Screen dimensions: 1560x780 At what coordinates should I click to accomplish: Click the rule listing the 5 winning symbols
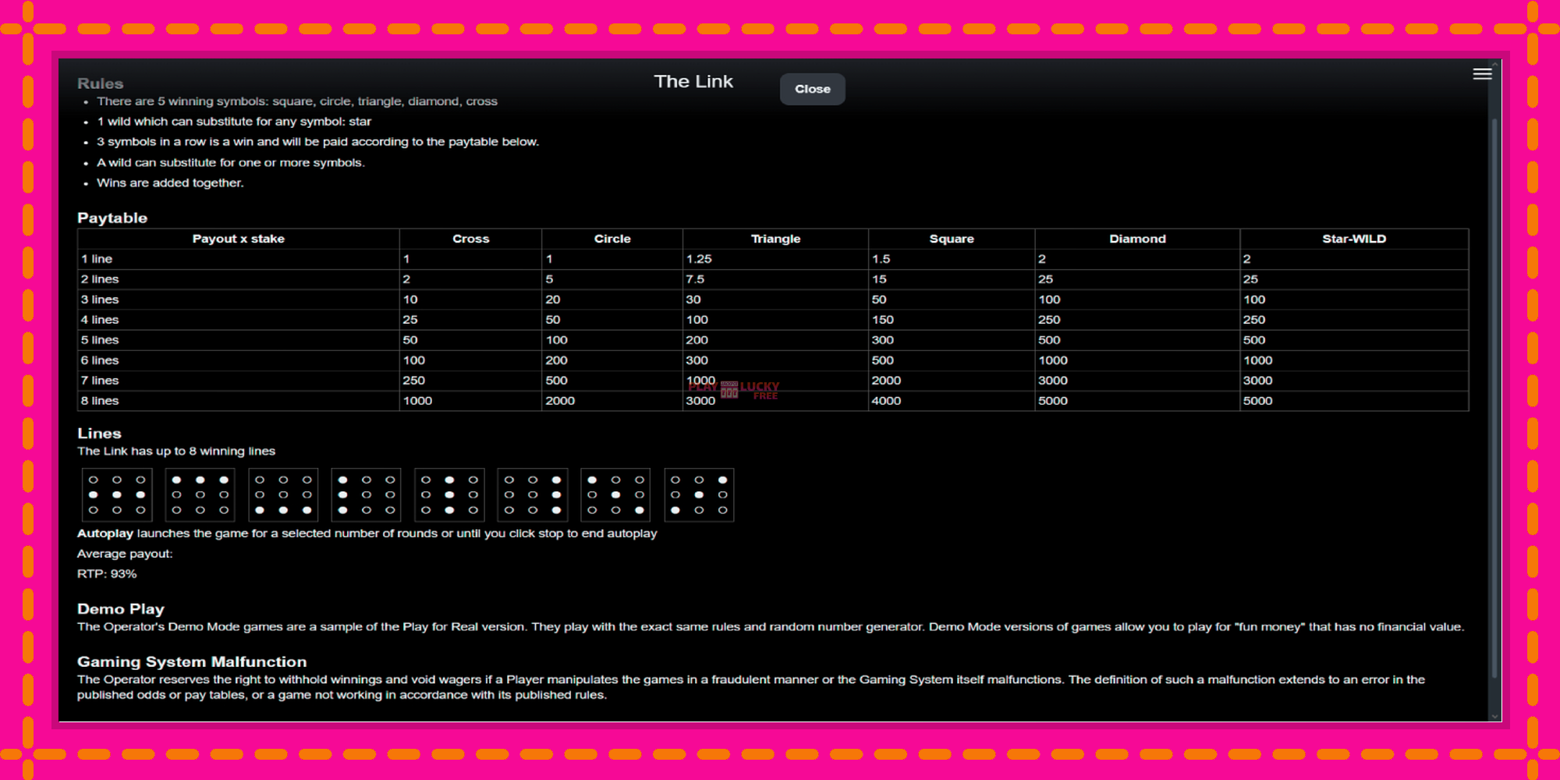(297, 101)
